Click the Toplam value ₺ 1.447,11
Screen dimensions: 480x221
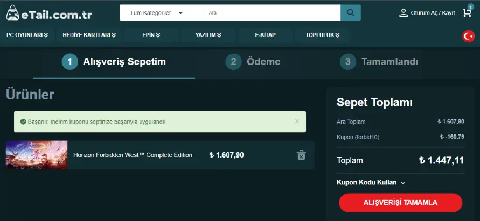point(441,160)
